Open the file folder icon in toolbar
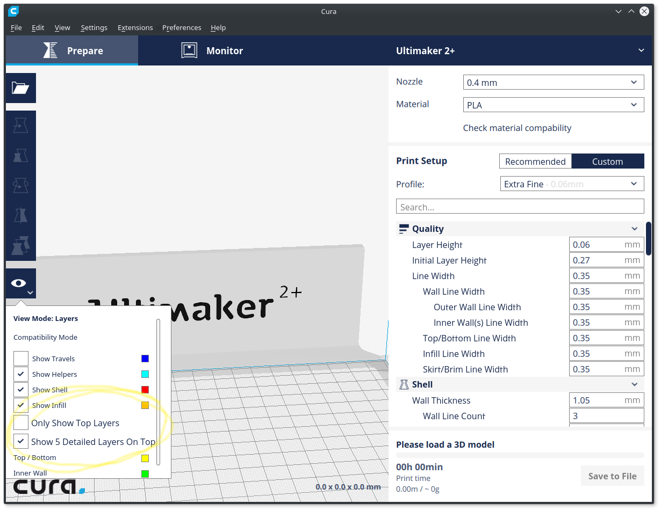The image size is (661, 511). 21,88
